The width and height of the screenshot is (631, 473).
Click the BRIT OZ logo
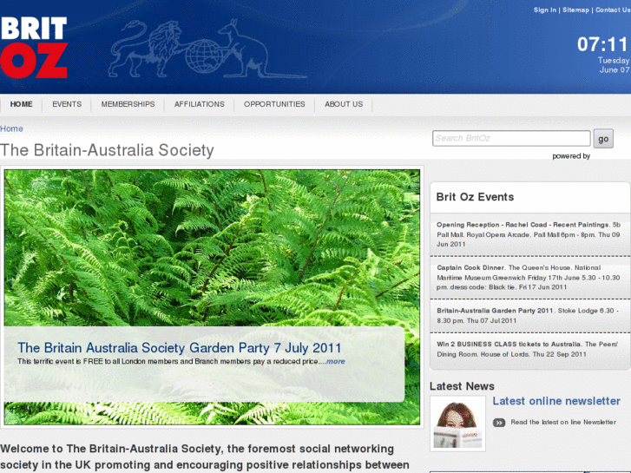(x=34, y=48)
